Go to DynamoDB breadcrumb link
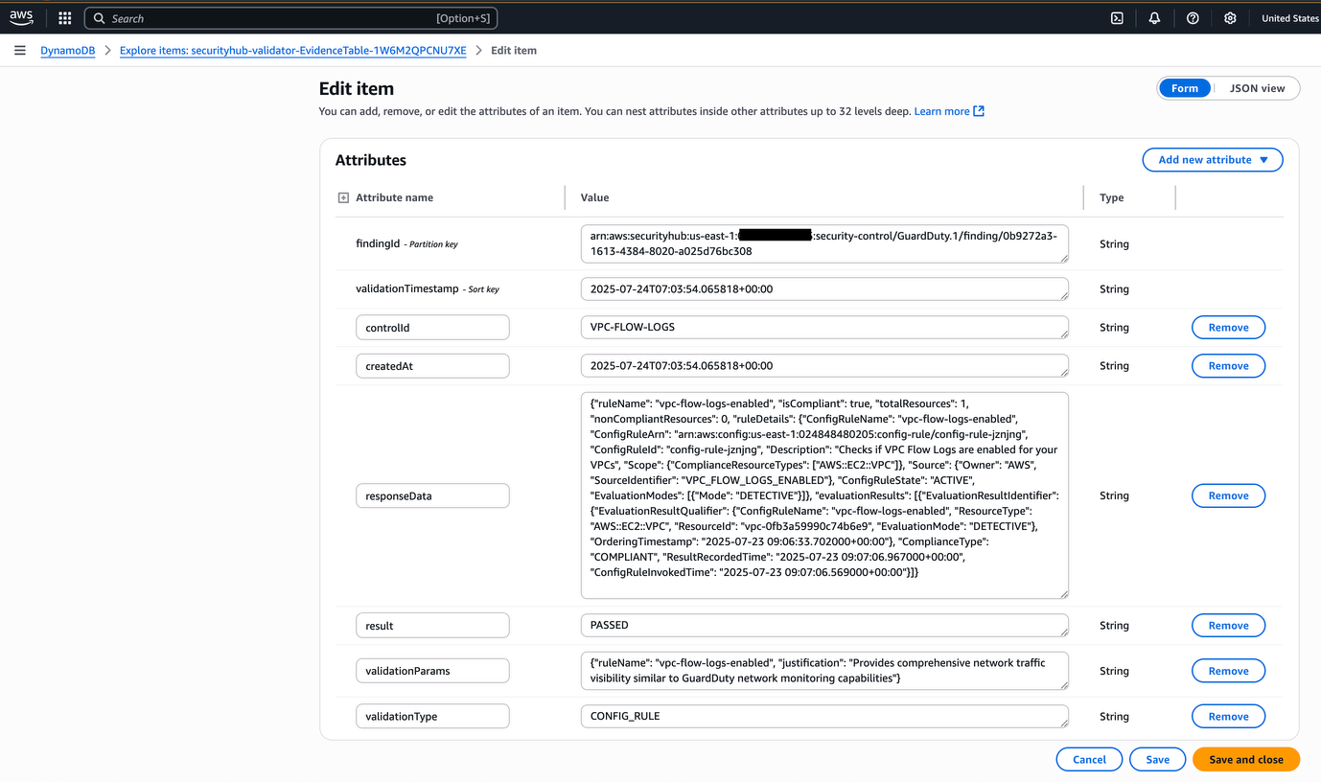 [x=67, y=50]
